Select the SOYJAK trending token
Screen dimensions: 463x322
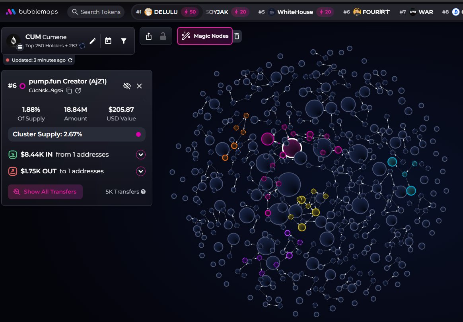[217, 12]
